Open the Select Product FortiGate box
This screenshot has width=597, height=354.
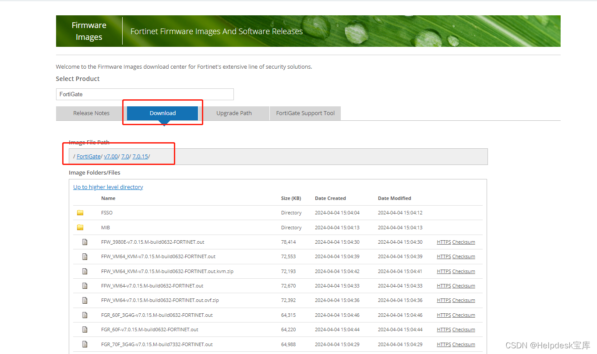145,94
